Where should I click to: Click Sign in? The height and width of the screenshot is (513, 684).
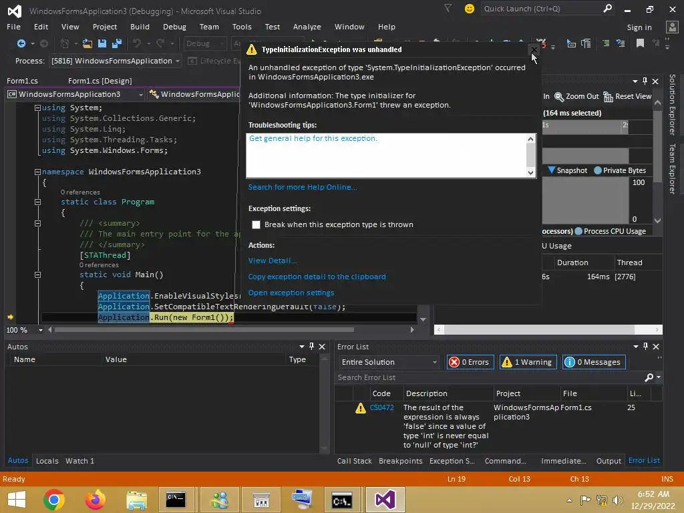639,27
